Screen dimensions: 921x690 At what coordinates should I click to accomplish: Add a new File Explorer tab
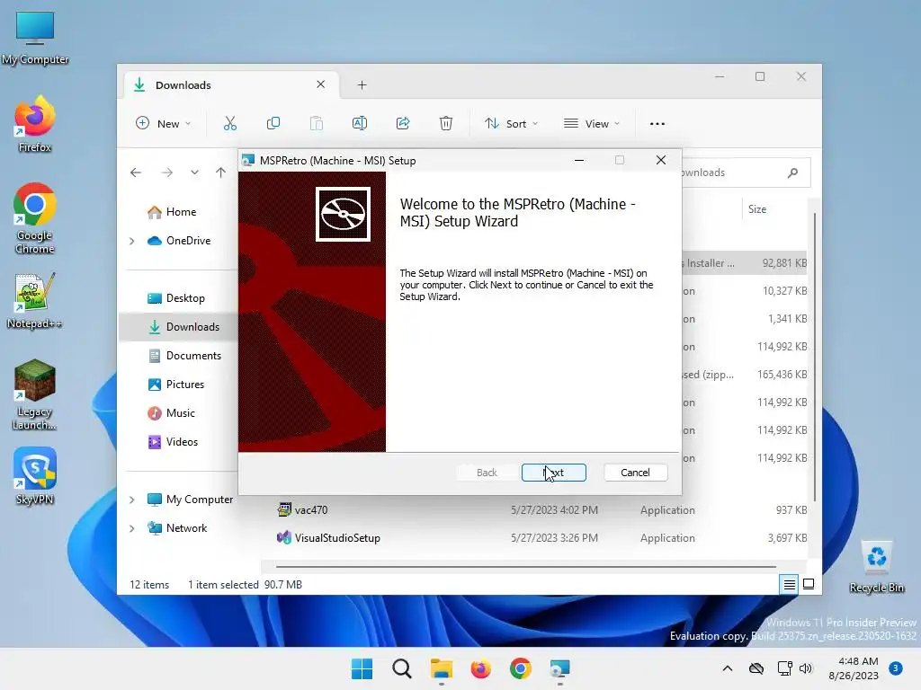(x=362, y=85)
